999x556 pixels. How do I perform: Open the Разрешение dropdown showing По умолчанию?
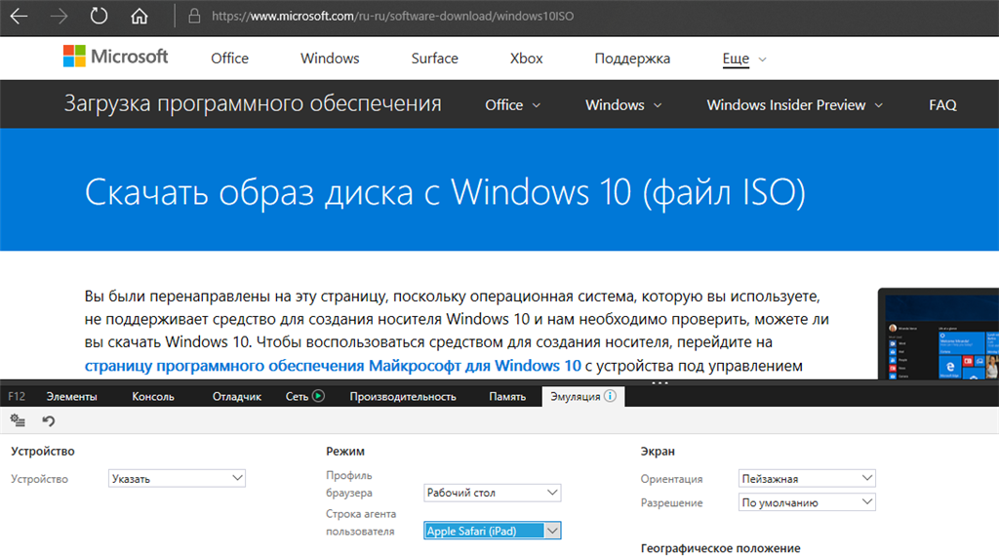(807, 502)
